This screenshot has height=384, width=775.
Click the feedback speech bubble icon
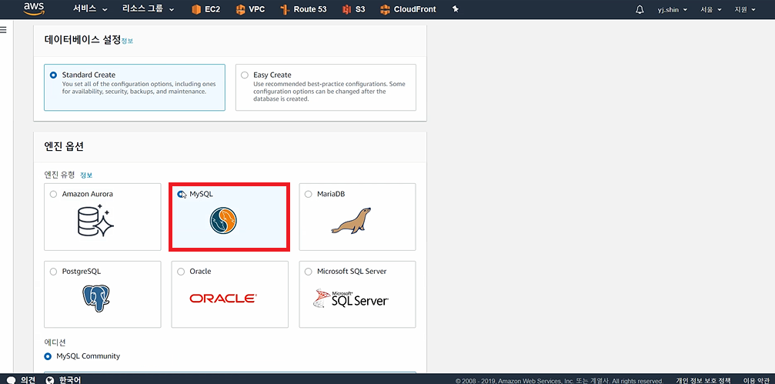point(11,380)
